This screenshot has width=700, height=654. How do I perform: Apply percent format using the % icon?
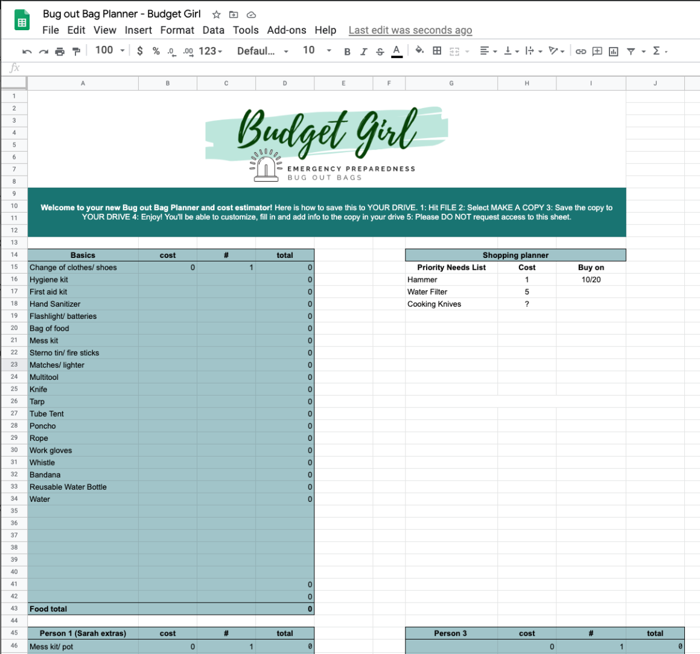pos(156,51)
